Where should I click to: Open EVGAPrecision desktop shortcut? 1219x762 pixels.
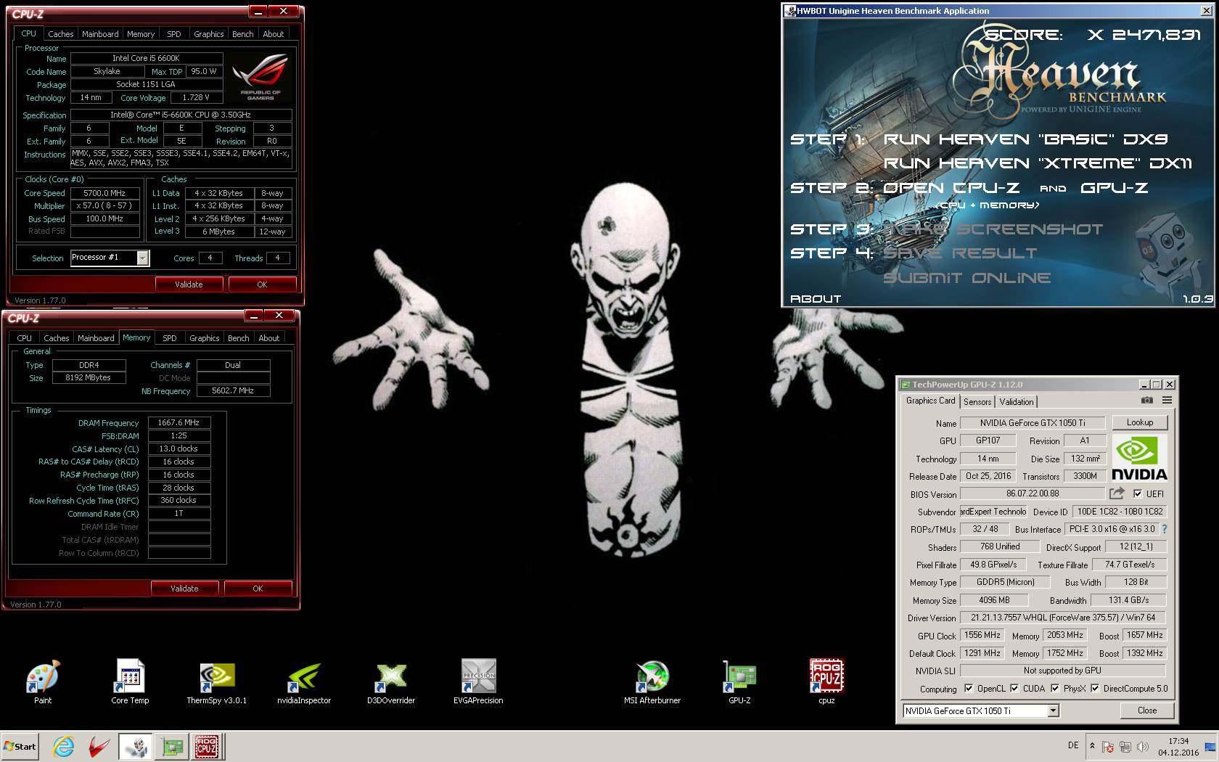pyautogui.click(x=478, y=681)
